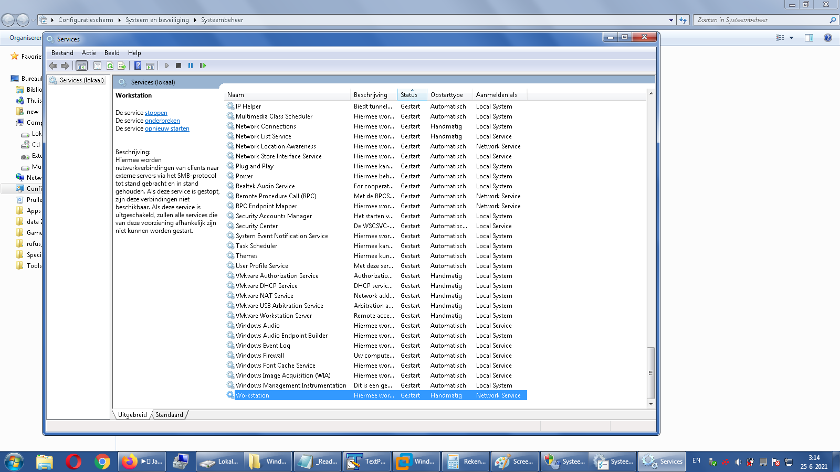Click the 'stoppen' service link

tap(156, 113)
